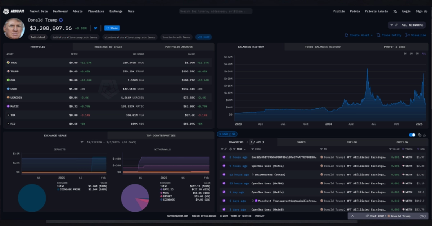Select the ALL chart range

[x=423, y=53]
